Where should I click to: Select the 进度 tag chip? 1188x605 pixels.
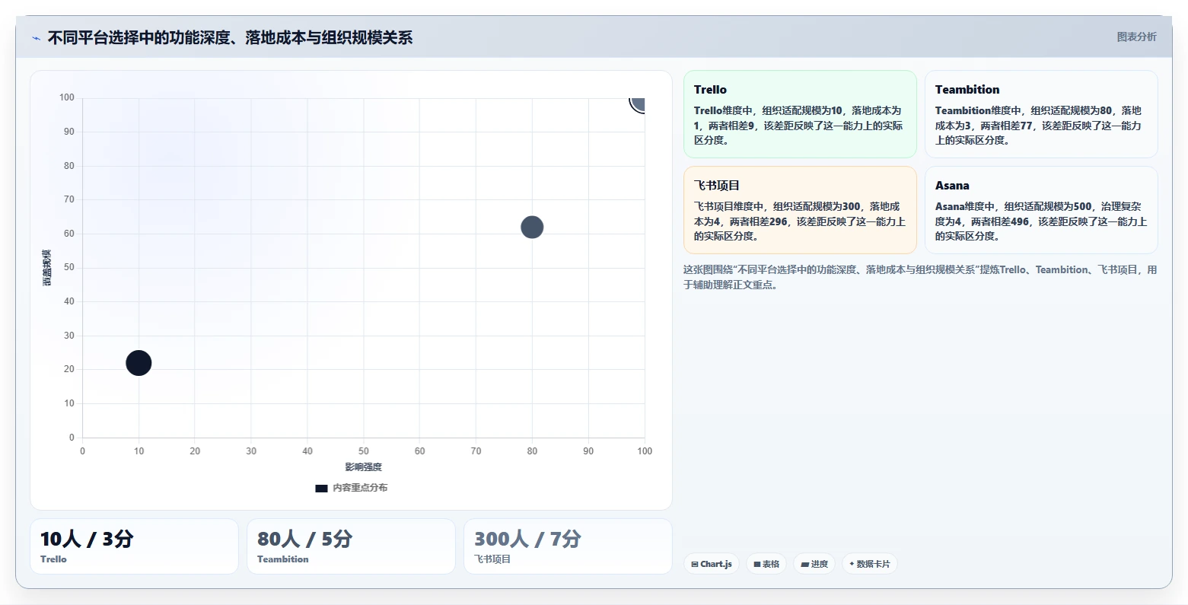point(814,564)
